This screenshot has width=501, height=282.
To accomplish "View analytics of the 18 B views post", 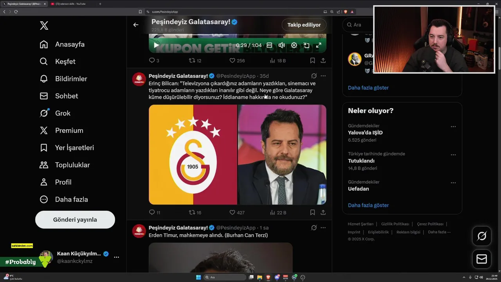I will pyautogui.click(x=278, y=61).
